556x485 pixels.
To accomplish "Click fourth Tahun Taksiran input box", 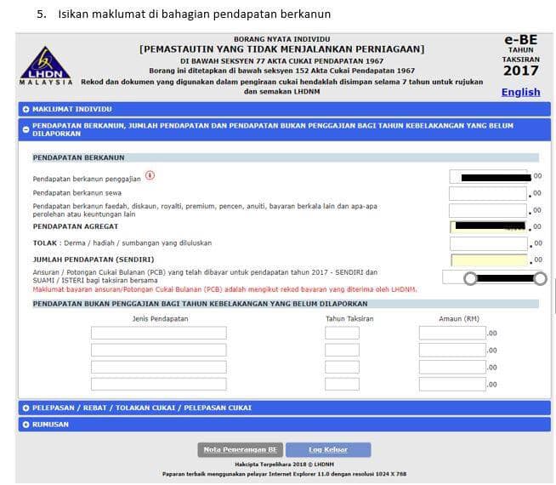I will coord(342,384).
